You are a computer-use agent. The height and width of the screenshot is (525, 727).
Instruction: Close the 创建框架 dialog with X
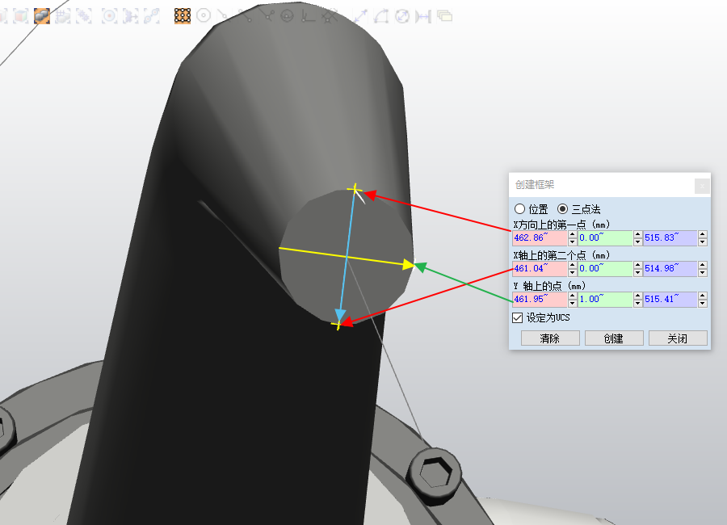coord(702,186)
